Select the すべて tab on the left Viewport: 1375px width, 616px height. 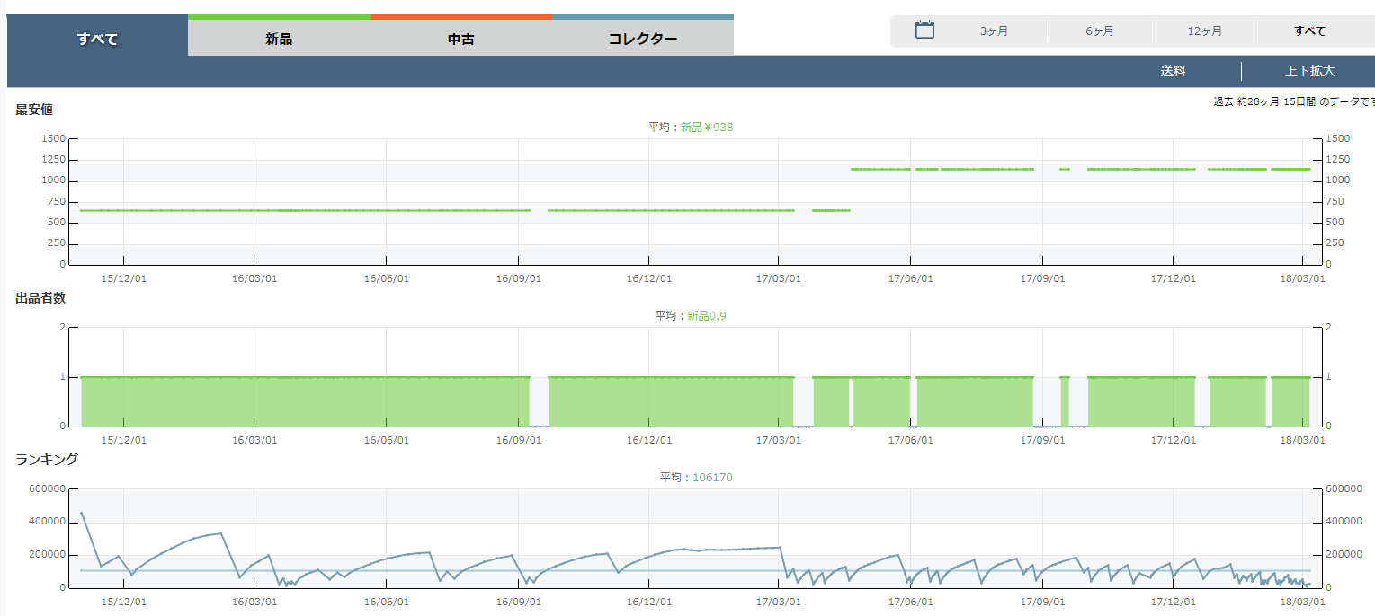[97, 39]
